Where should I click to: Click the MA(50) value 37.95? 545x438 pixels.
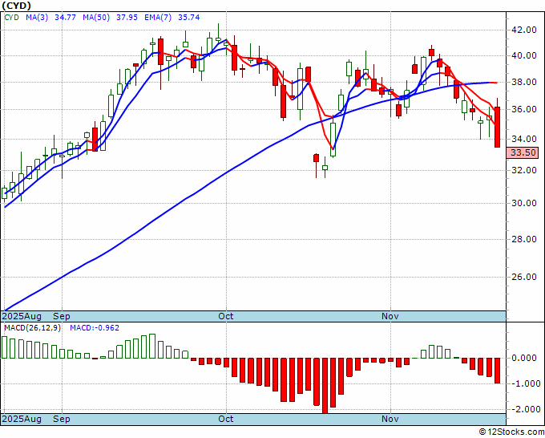127,18
